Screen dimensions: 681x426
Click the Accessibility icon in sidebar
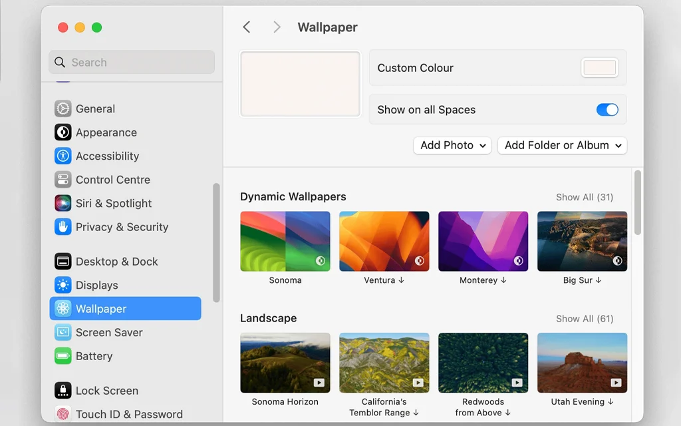[63, 156]
